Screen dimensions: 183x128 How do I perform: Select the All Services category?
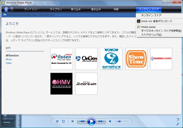pyautogui.click(x=12, y=55)
